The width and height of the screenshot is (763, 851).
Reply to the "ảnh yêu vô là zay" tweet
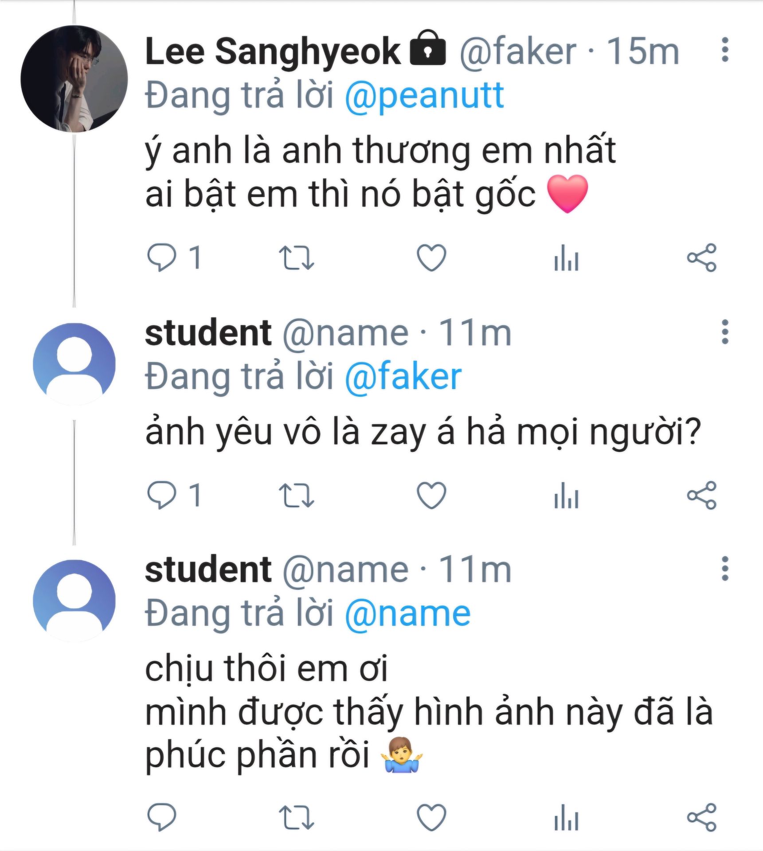coord(161,495)
